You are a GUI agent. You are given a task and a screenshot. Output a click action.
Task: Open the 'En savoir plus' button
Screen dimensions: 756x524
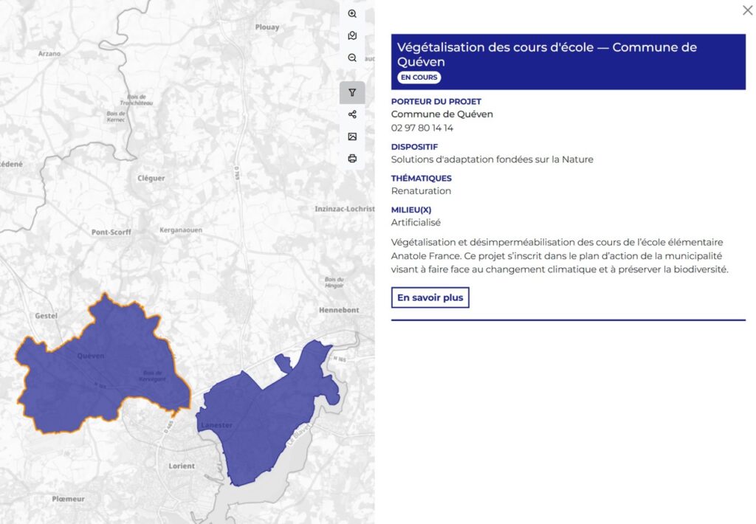tap(430, 297)
